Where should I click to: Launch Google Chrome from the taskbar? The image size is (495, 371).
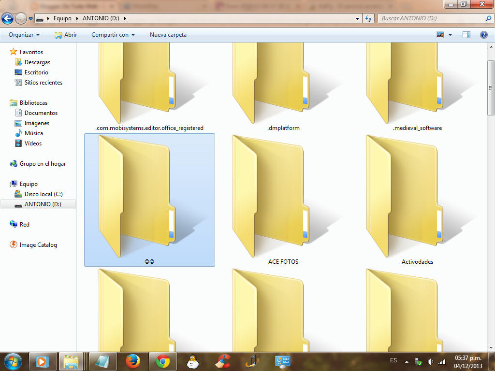click(x=163, y=361)
